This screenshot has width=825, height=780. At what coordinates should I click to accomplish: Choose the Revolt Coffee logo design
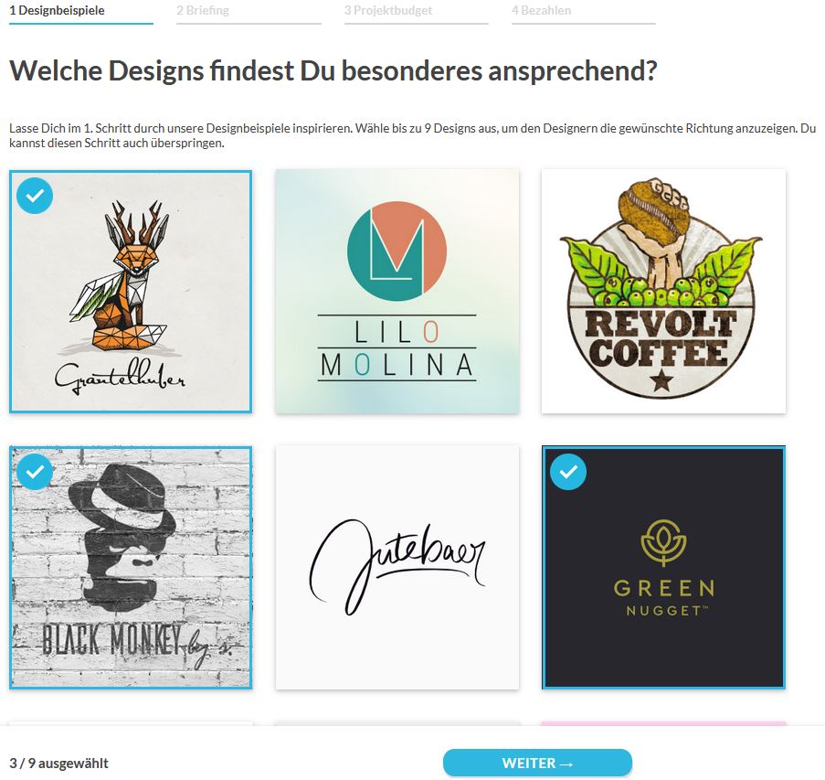[663, 292]
